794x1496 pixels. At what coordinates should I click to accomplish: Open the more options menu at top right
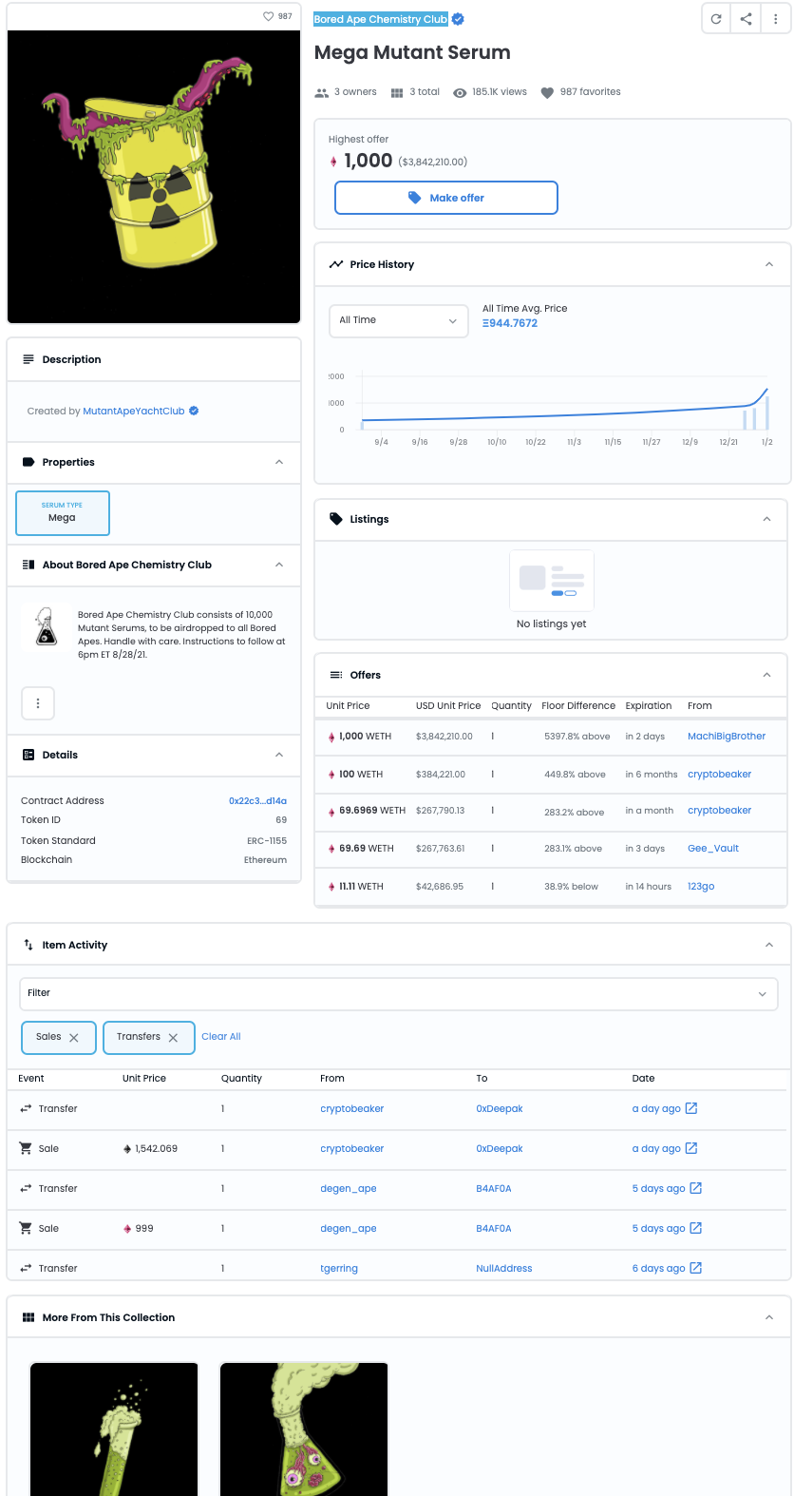click(776, 19)
